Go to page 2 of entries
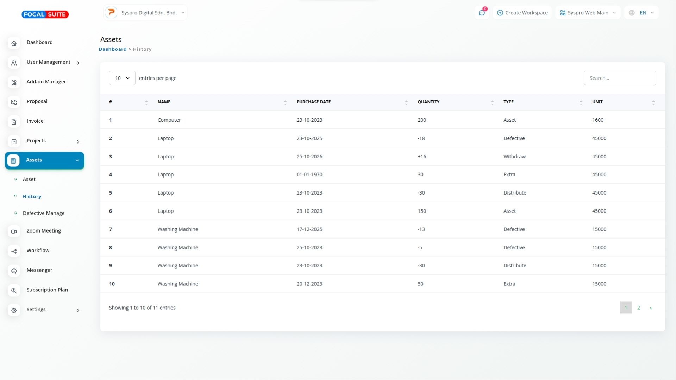This screenshot has width=676, height=380. coord(638,308)
